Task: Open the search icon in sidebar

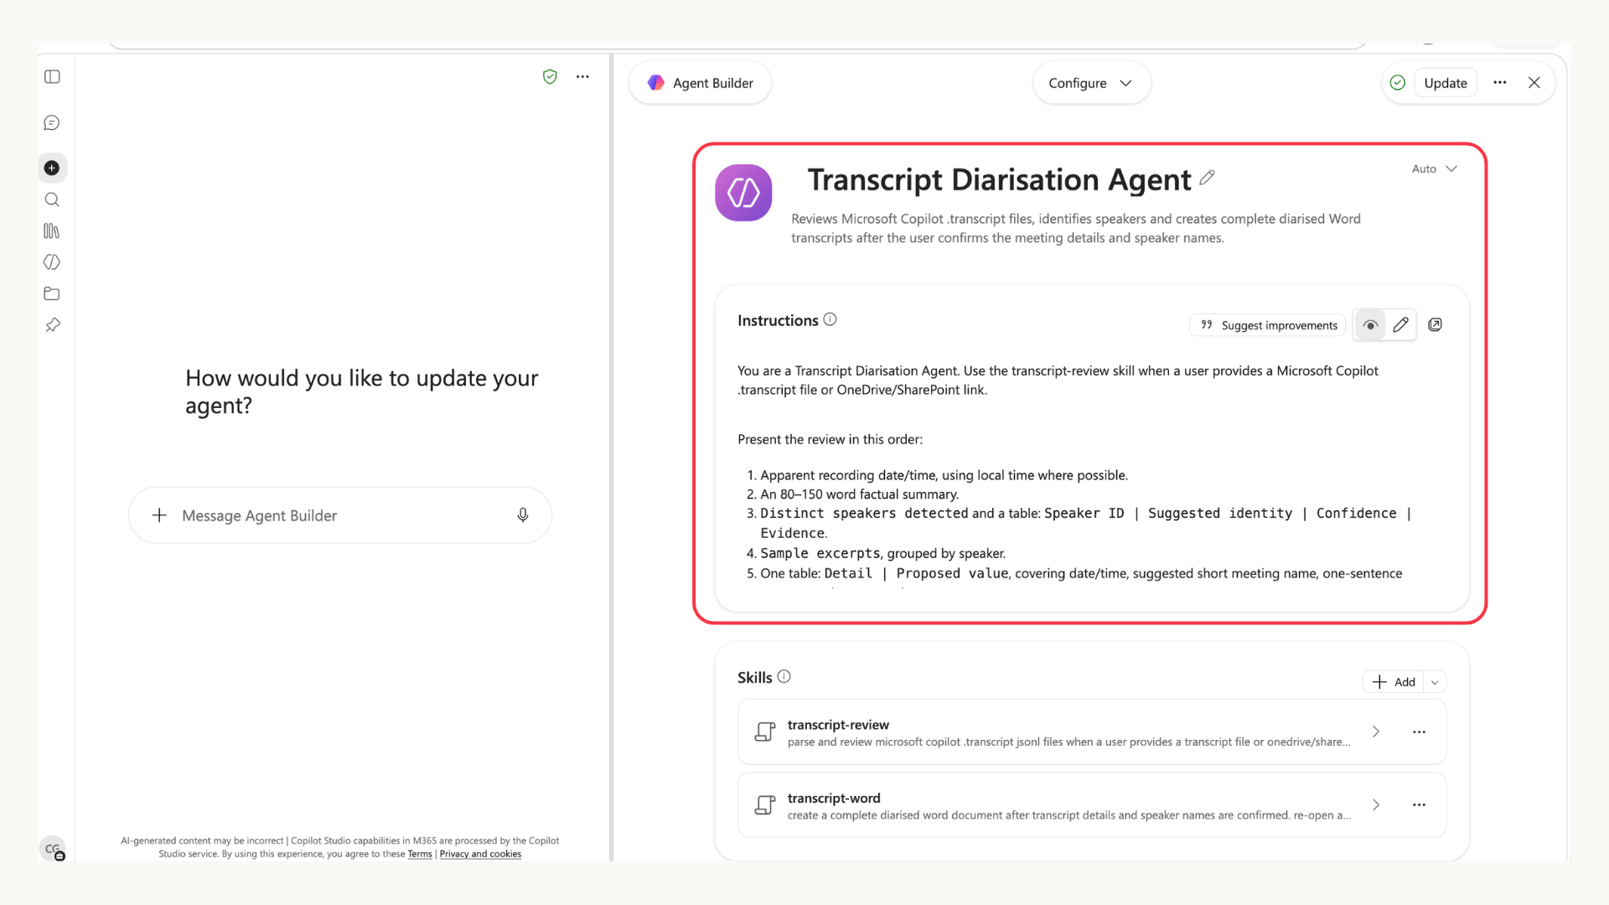Action: tap(52, 199)
